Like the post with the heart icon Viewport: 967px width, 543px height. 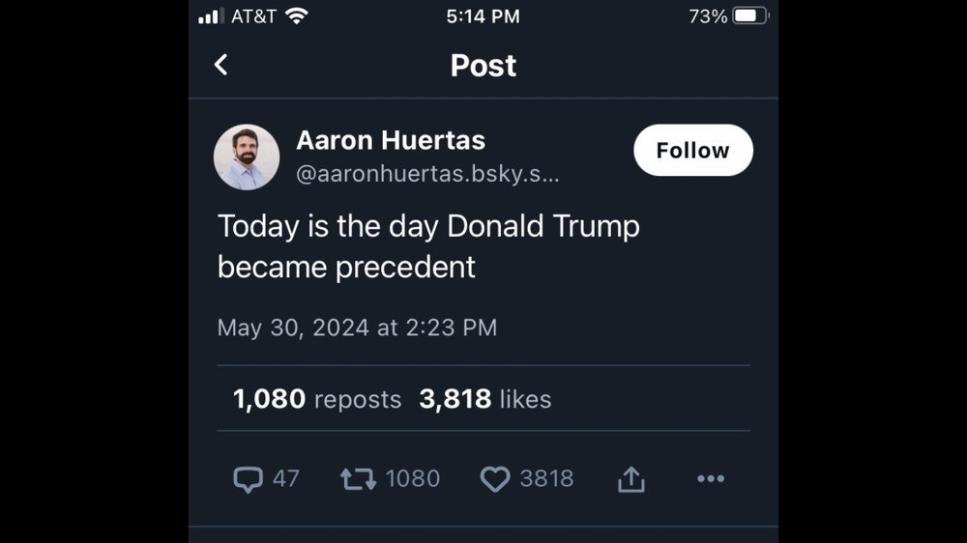495,479
